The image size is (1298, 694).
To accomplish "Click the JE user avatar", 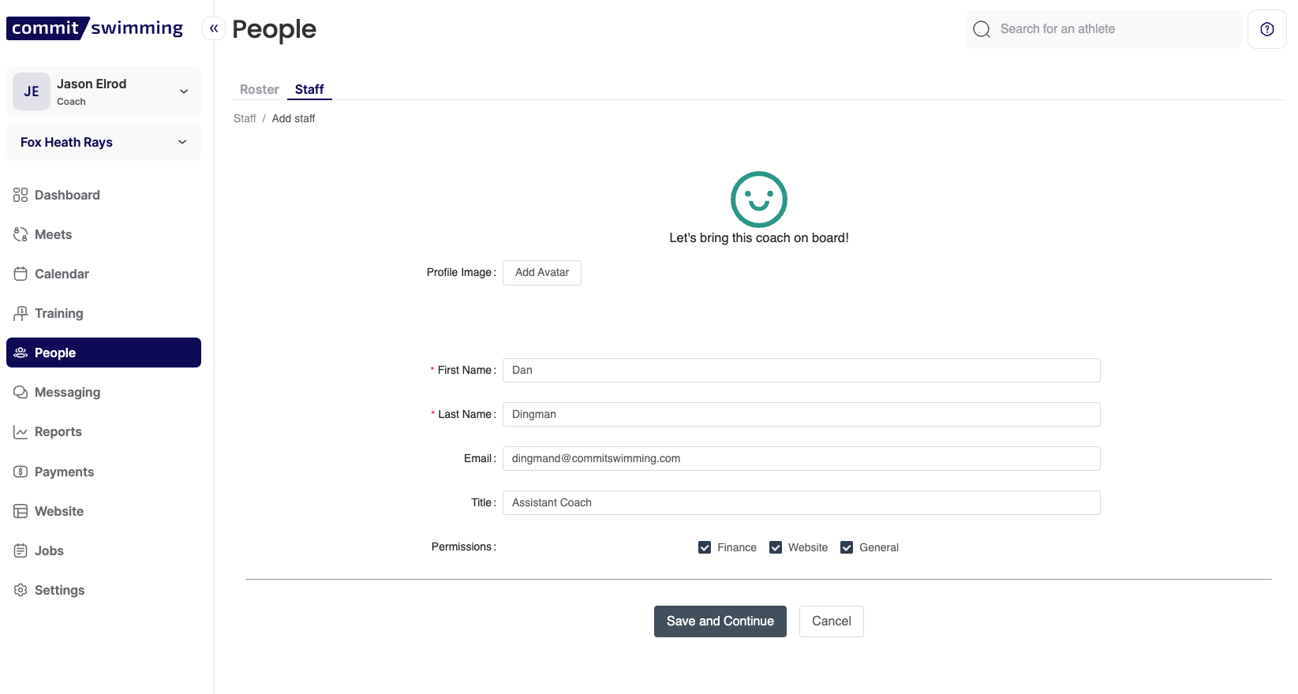I will pyautogui.click(x=32, y=91).
